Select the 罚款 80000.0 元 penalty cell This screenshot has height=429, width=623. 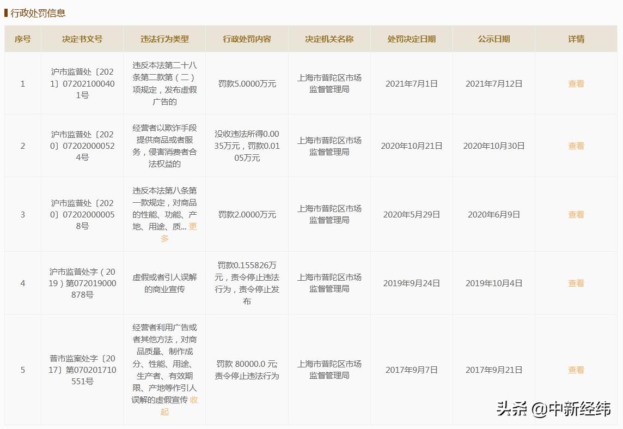click(247, 370)
